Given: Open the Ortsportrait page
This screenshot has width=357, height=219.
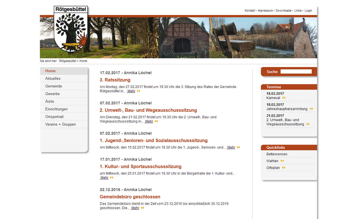Looking at the screenshot, I should coord(64,117).
